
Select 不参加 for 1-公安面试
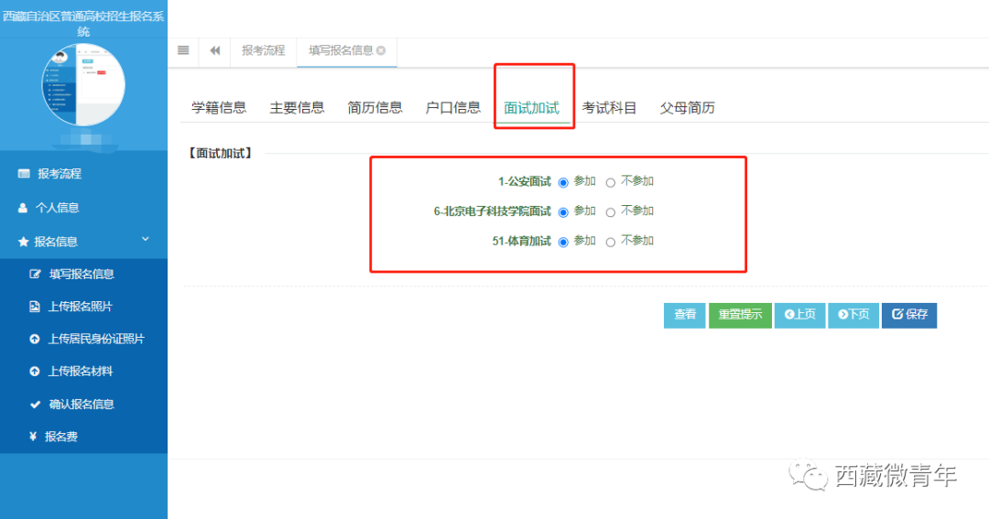611,182
